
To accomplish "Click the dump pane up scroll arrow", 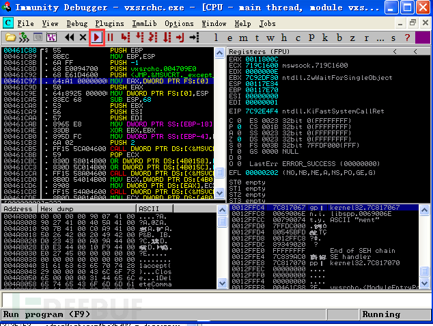I will [222, 210].
